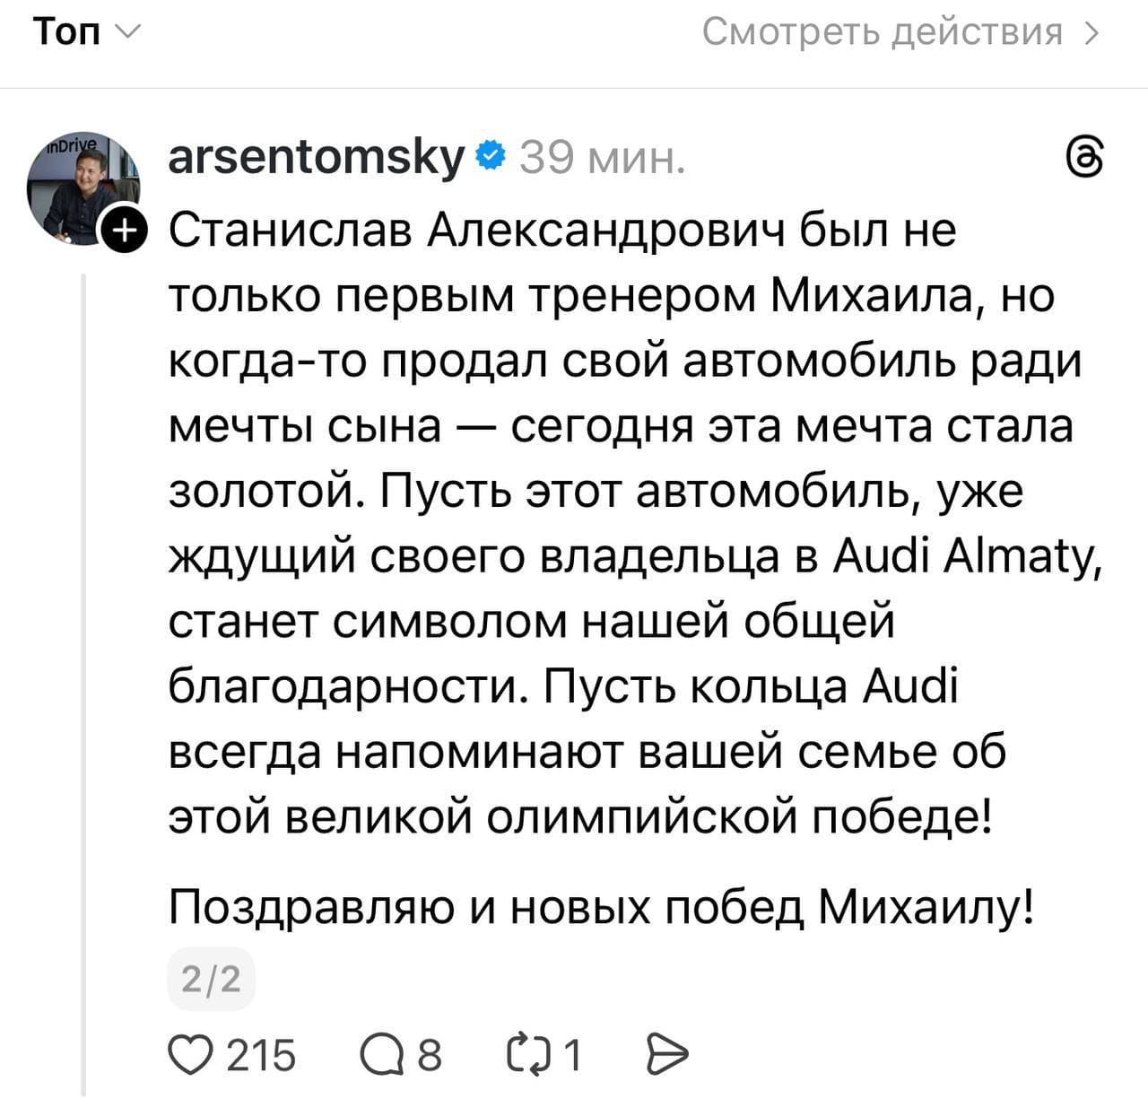The height and width of the screenshot is (1099, 1148).
Task: Click the repost count of 1
Action: pos(570,1054)
